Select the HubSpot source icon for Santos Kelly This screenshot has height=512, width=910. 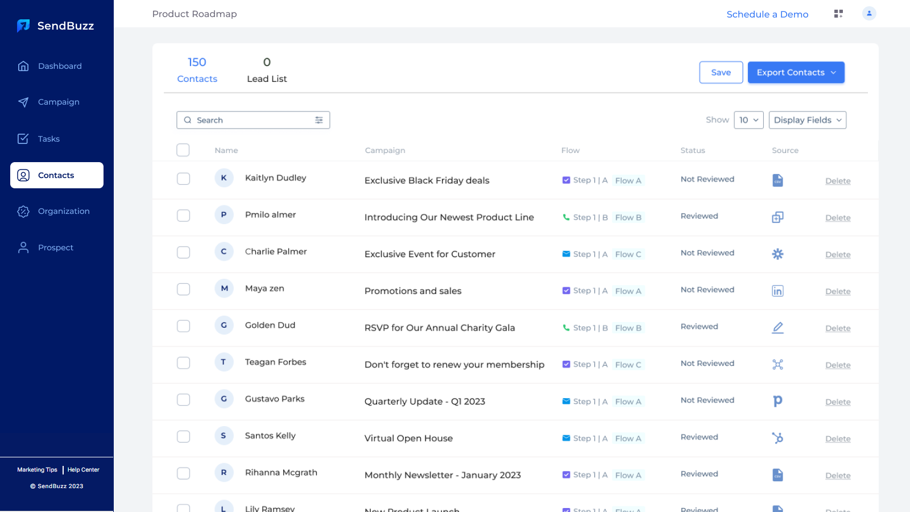coord(777,438)
